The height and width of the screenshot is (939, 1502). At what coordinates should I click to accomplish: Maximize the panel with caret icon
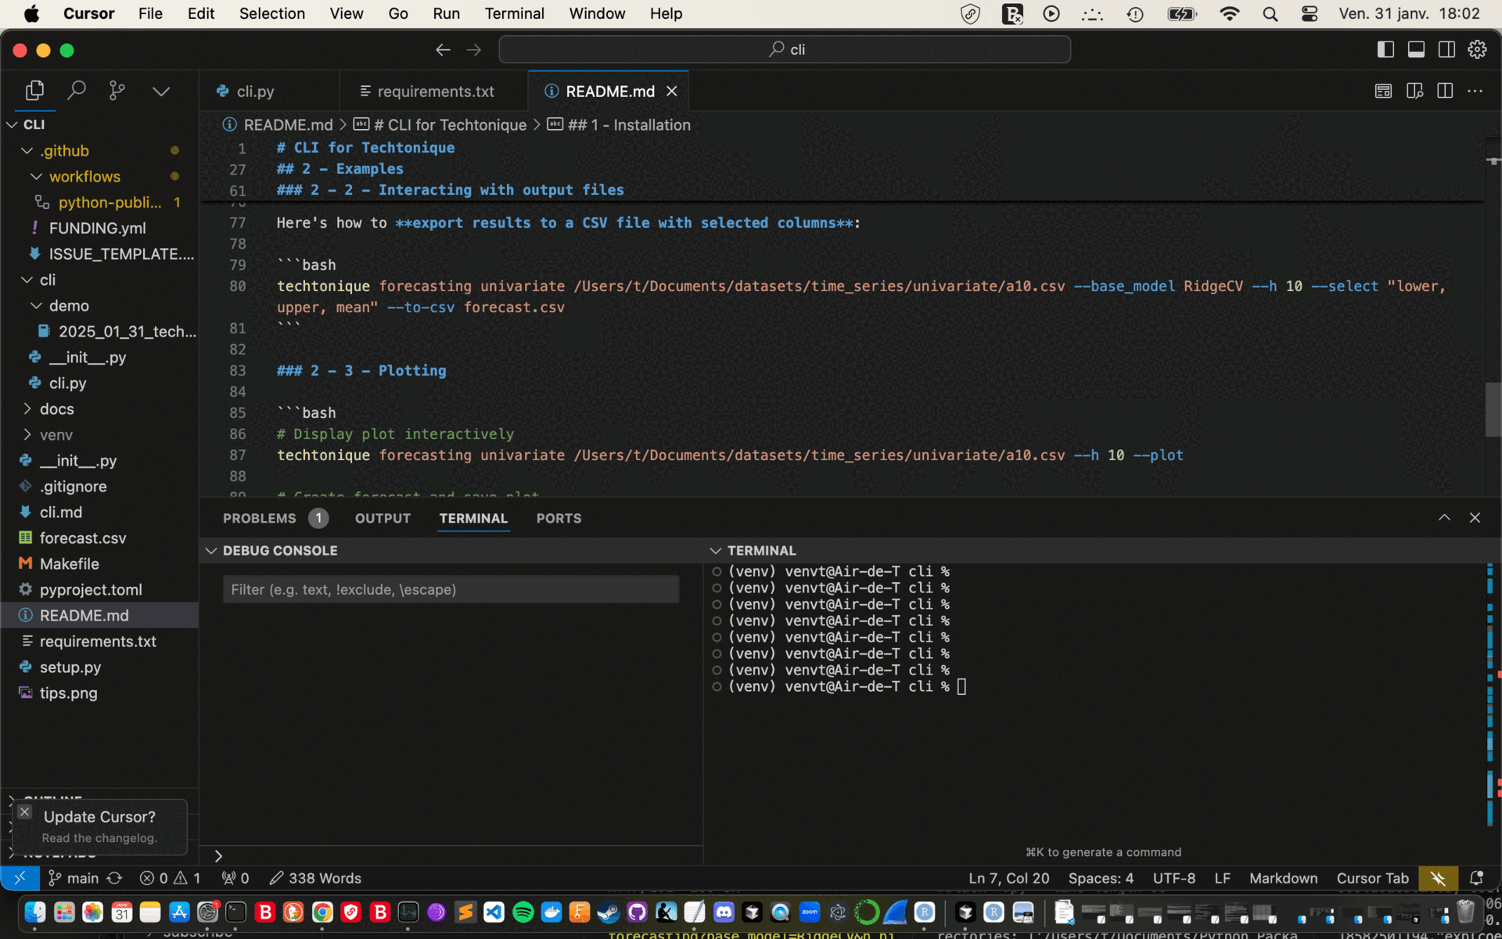click(1444, 517)
